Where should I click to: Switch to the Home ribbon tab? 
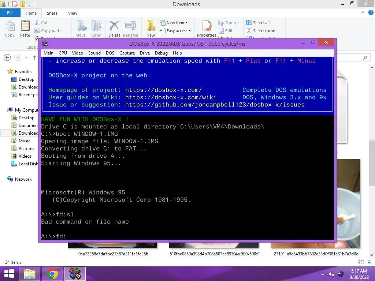[31, 13]
